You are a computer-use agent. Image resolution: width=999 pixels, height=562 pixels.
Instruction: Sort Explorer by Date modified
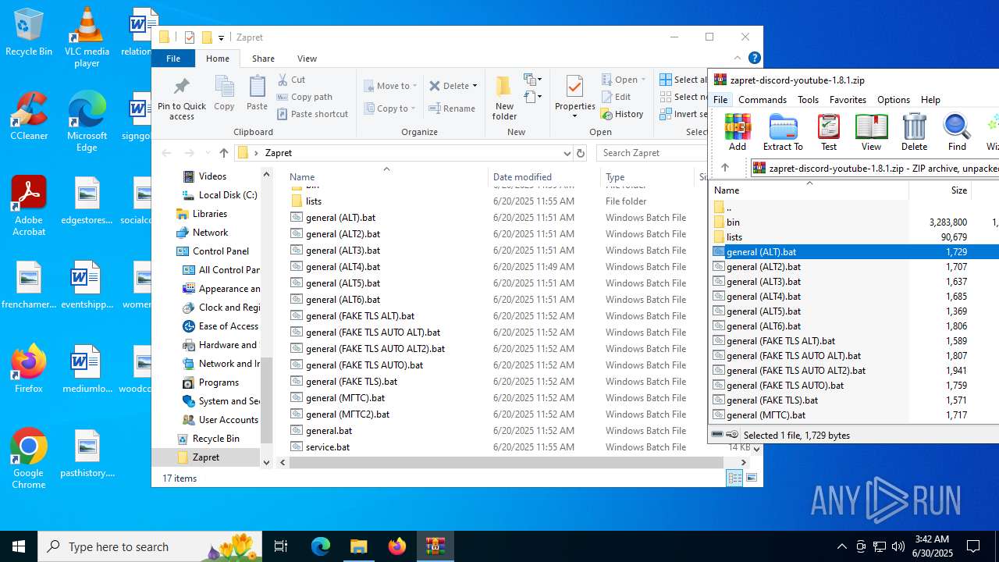(544, 177)
